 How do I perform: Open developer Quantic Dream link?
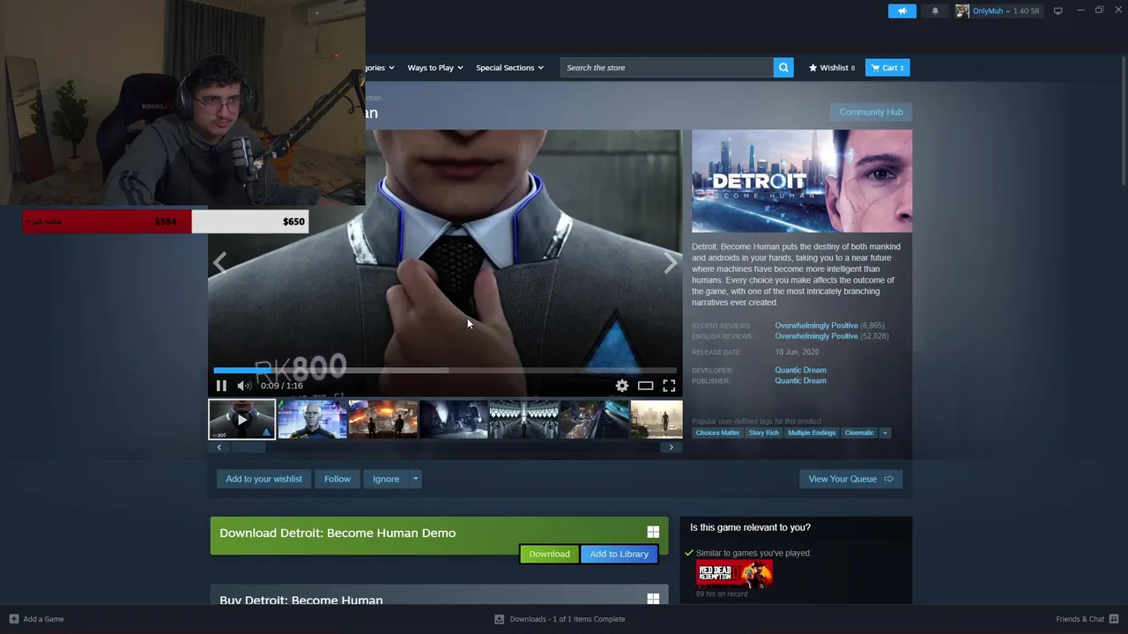tap(800, 370)
